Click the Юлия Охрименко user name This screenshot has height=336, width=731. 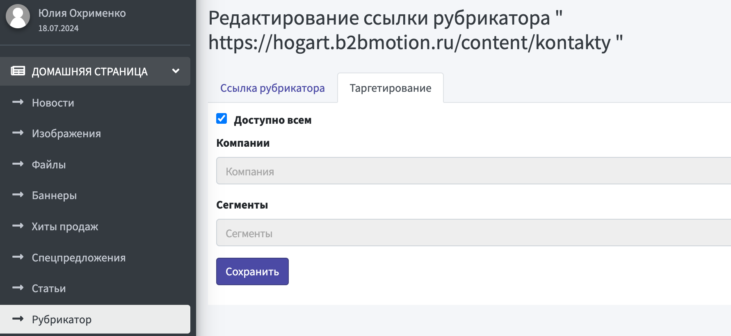(82, 13)
